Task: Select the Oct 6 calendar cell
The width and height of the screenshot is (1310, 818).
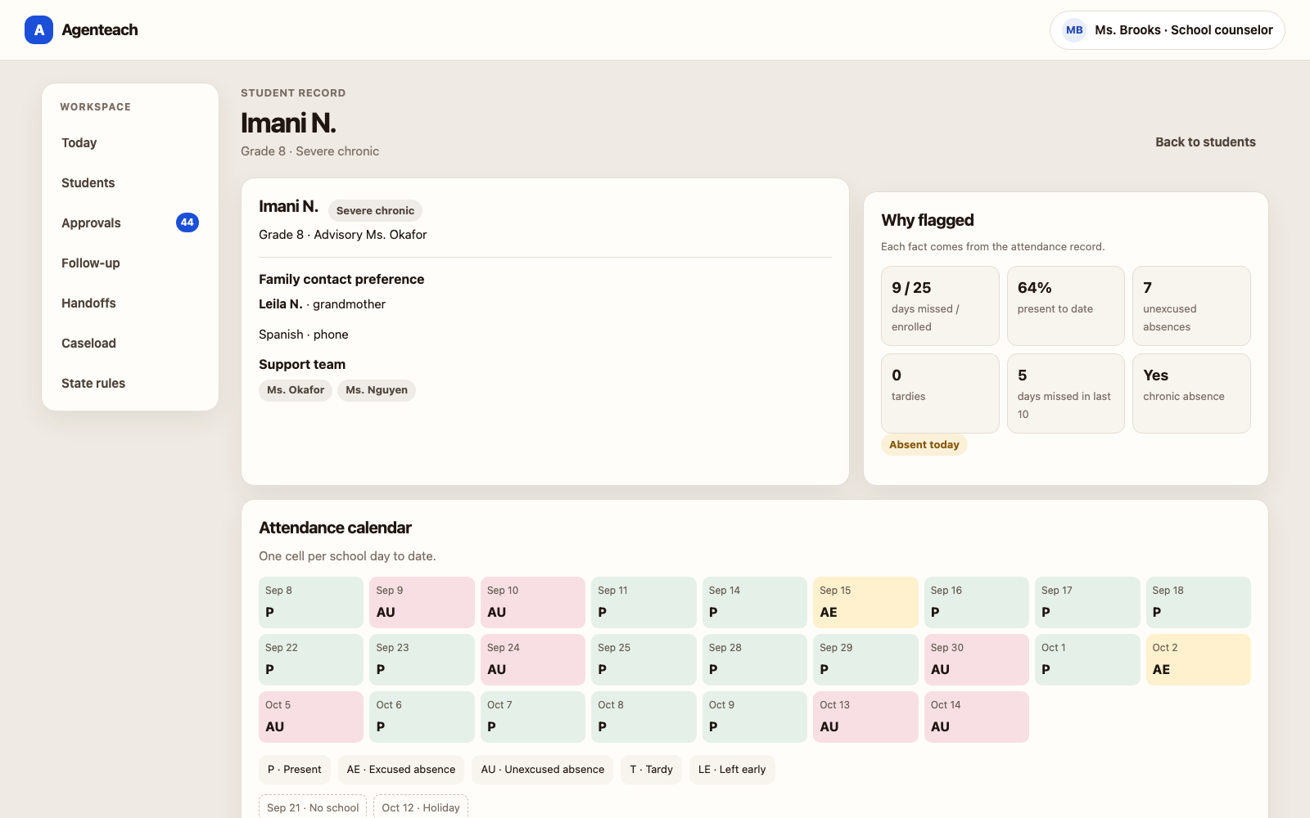Action: [x=422, y=717]
